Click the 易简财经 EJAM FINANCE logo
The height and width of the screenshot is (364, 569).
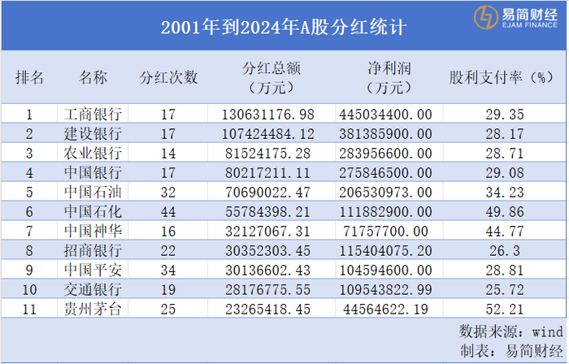tap(515, 17)
